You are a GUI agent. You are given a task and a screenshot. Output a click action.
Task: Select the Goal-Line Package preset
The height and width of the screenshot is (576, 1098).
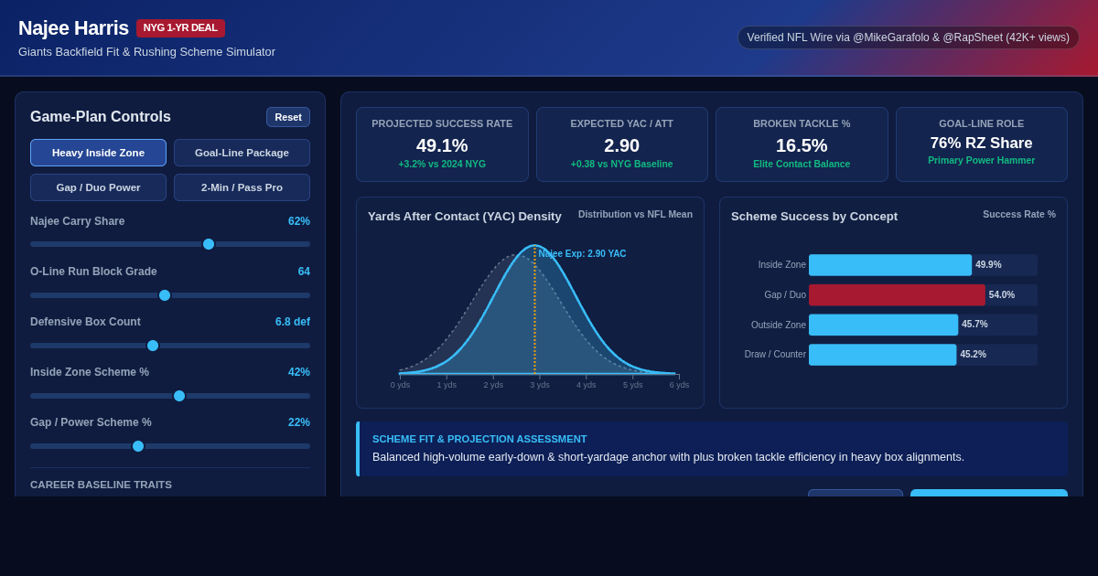pyautogui.click(x=242, y=153)
